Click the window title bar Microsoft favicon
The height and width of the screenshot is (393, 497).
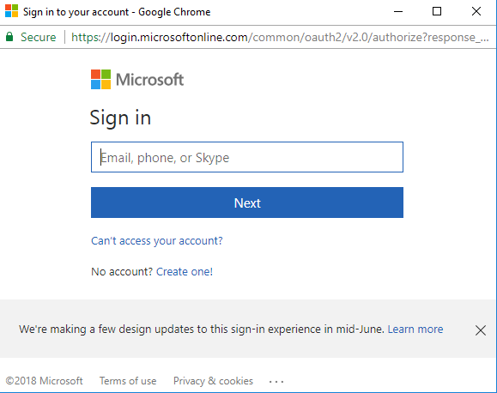[12, 11]
